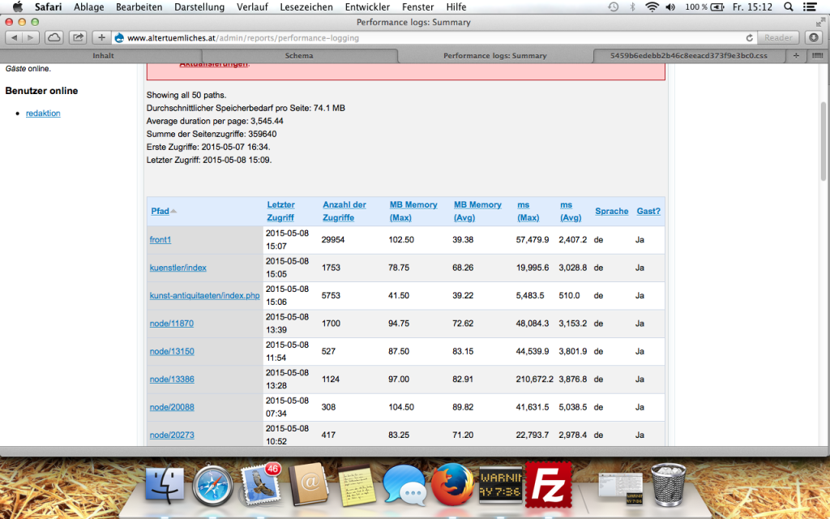Image resolution: width=830 pixels, height=519 pixels.
Task: Reload the page with the refresh icon
Action: pyautogui.click(x=750, y=37)
